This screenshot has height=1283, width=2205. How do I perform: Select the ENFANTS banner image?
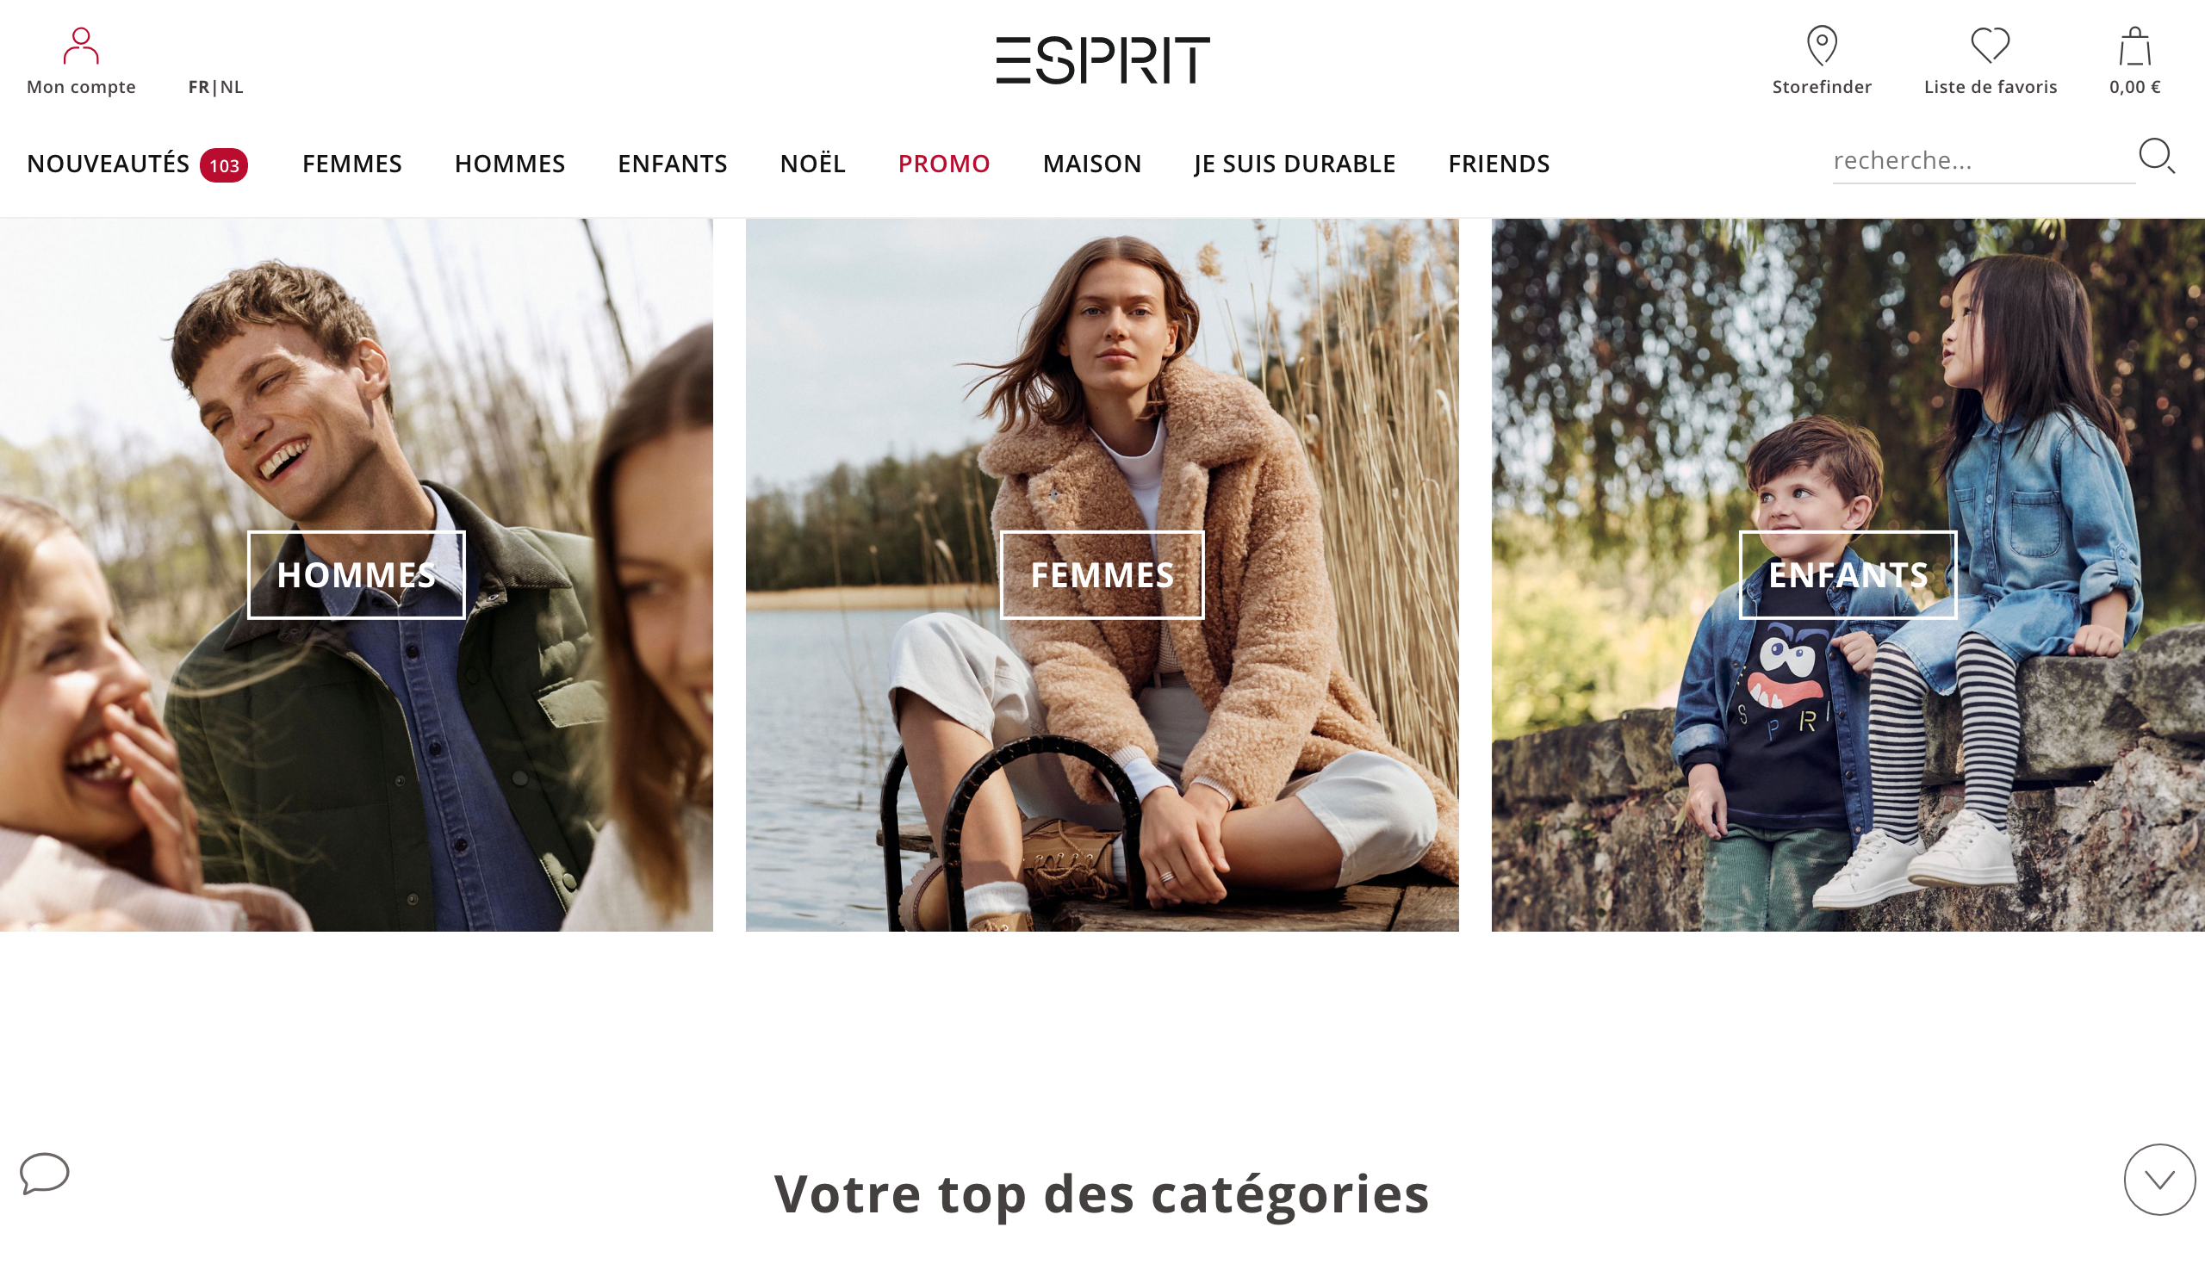pos(1848,574)
